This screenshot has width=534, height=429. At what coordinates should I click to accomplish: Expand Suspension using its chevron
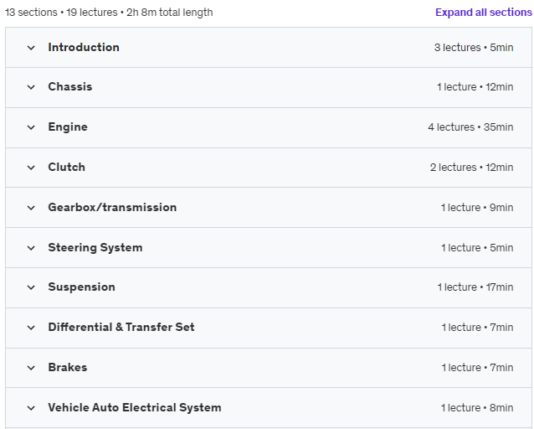coord(31,287)
